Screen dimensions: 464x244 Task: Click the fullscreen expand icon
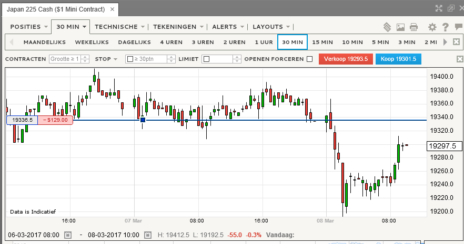(439, 8)
